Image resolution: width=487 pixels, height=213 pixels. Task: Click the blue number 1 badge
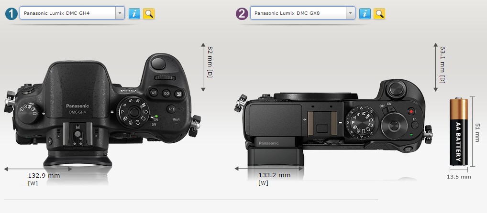(12, 13)
